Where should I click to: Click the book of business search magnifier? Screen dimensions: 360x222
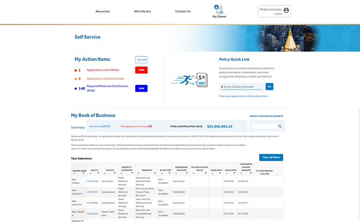coord(280,126)
